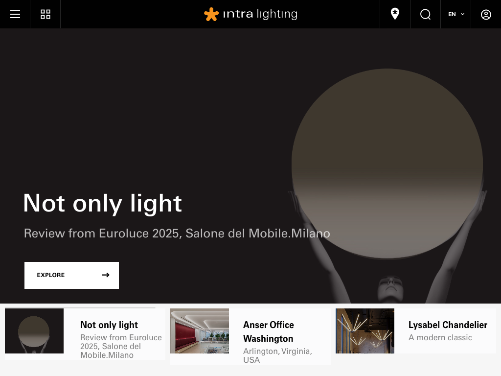Open the user account profile icon
The width and height of the screenshot is (501, 376).
coord(486,14)
